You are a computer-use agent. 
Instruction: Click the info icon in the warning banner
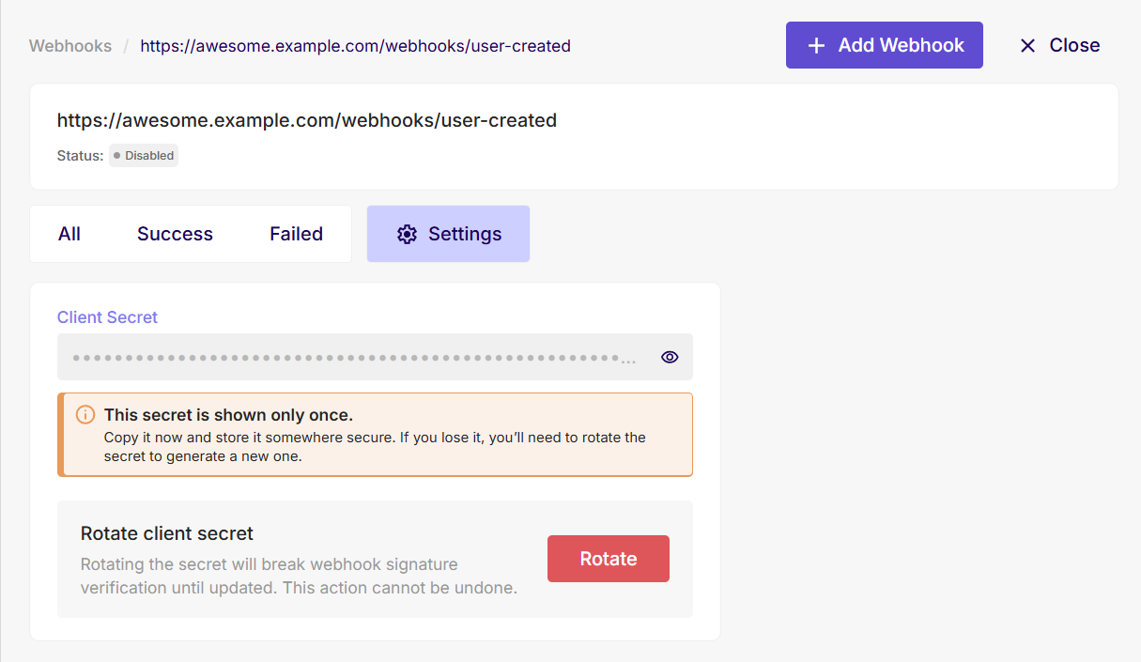click(x=85, y=414)
